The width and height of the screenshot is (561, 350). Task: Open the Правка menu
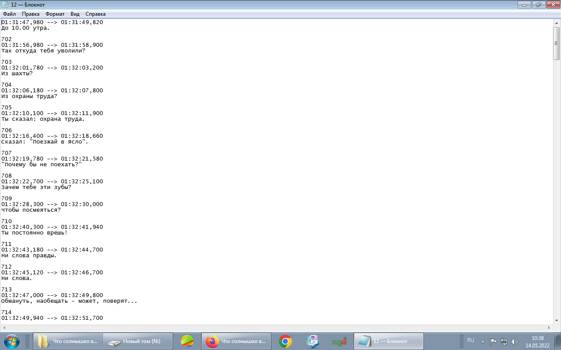click(x=31, y=14)
